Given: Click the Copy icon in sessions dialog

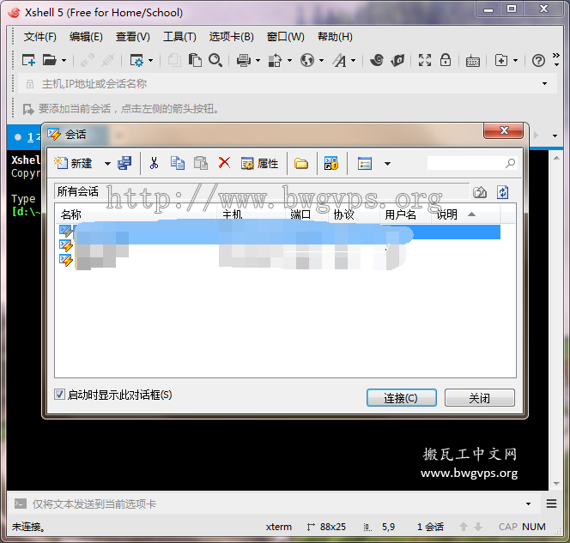Looking at the screenshot, I should pyautogui.click(x=178, y=164).
